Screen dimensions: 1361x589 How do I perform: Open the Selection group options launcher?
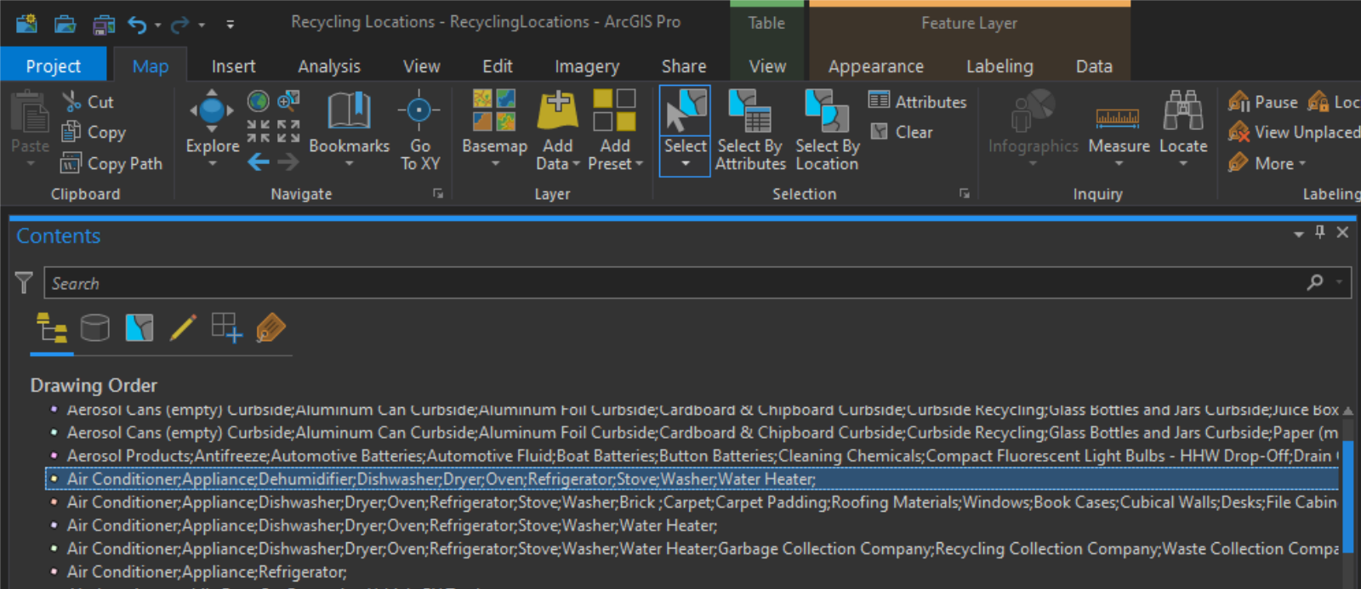pos(964,194)
